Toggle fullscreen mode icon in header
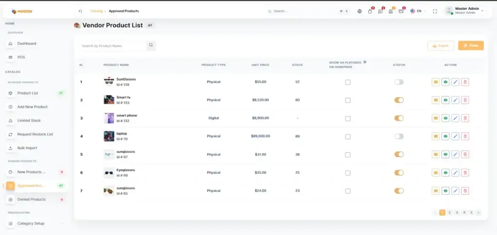The width and height of the screenshot is (497, 235). click(x=435, y=11)
